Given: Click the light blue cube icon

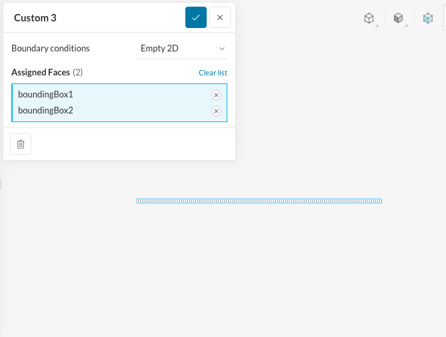Looking at the screenshot, I should [428, 18].
